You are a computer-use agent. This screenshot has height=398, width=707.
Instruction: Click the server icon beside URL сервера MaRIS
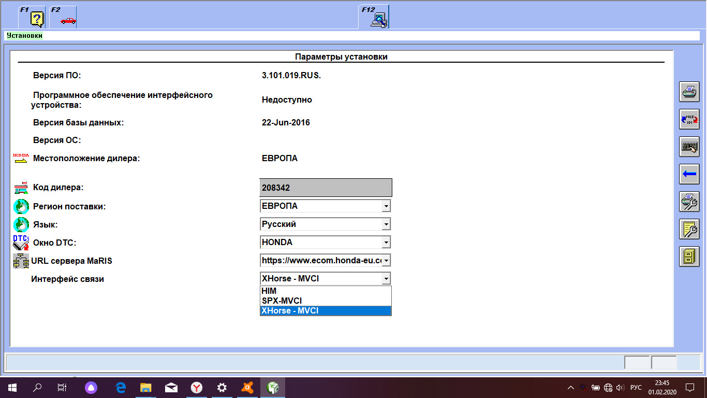21,261
